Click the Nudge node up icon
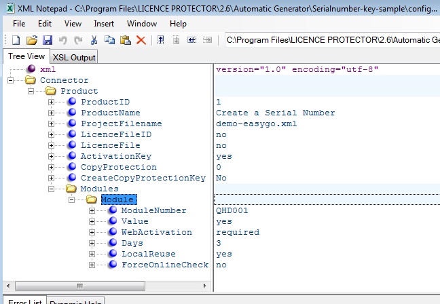440x304 pixels. 161,40
